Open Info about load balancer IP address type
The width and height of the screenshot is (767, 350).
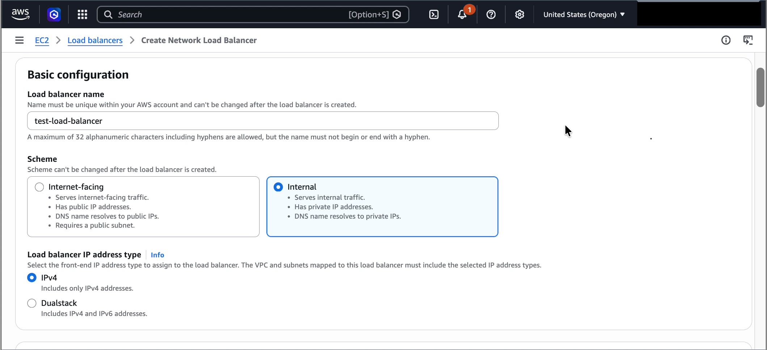pyautogui.click(x=157, y=255)
